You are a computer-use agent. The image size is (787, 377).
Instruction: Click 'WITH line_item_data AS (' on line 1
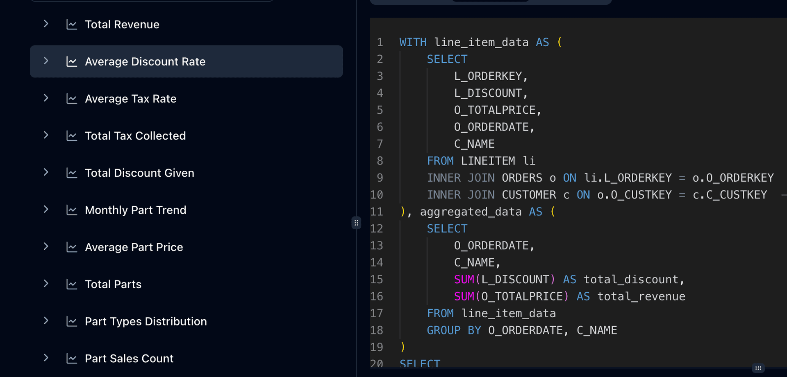point(481,42)
